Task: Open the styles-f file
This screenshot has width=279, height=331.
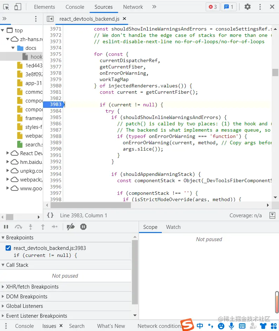Action: (x=30, y=127)
